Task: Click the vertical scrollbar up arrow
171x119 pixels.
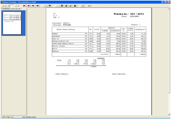Action: pos(169,9)
